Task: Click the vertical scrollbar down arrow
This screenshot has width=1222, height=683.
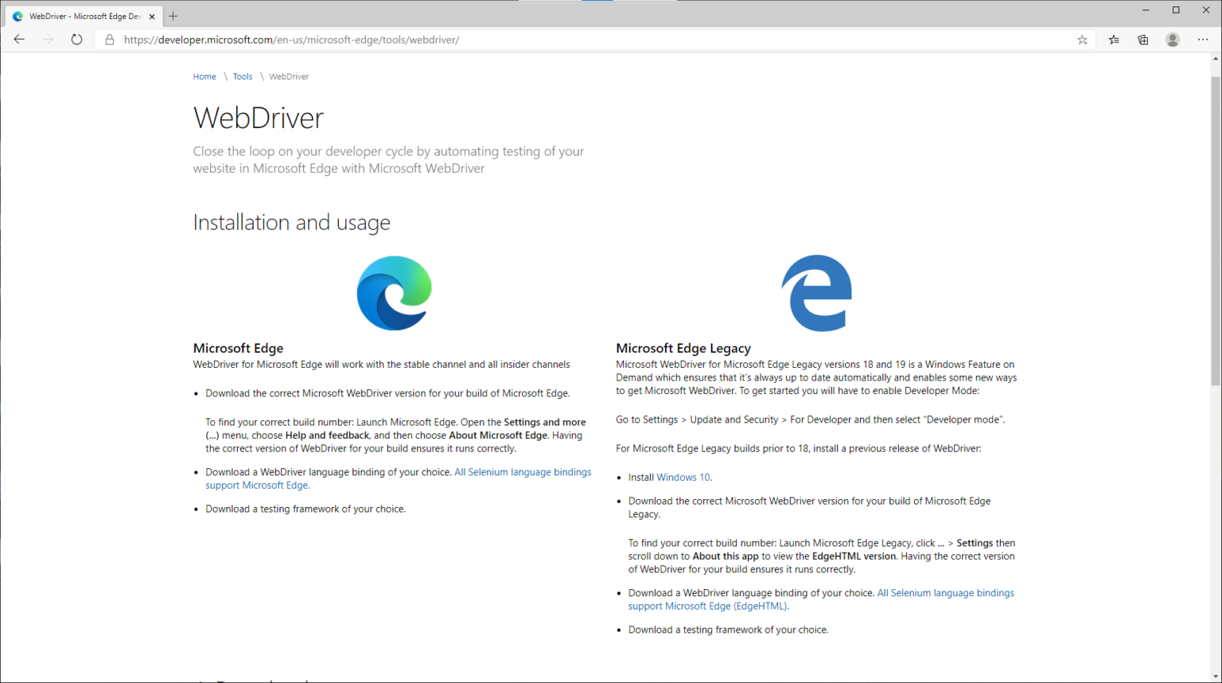Action: pos(1215,677)
